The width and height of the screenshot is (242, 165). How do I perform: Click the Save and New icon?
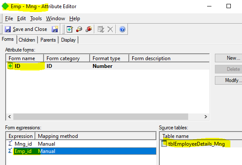pos(55,29)
